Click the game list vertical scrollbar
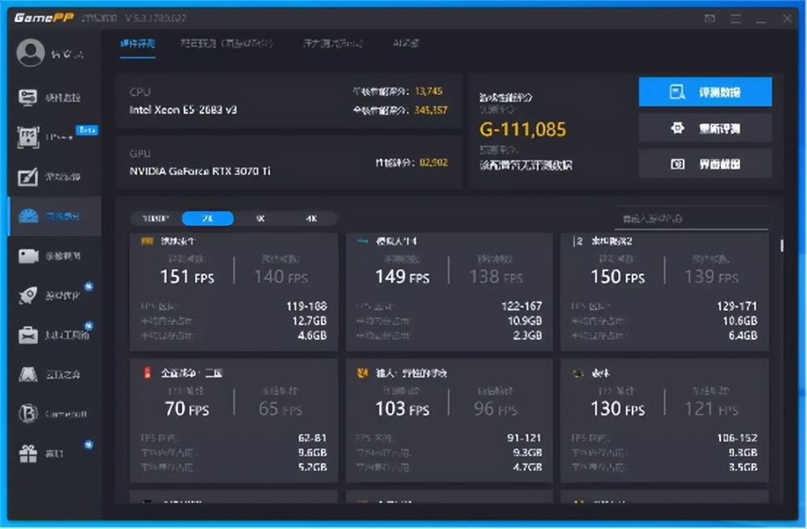 point(782,245)
